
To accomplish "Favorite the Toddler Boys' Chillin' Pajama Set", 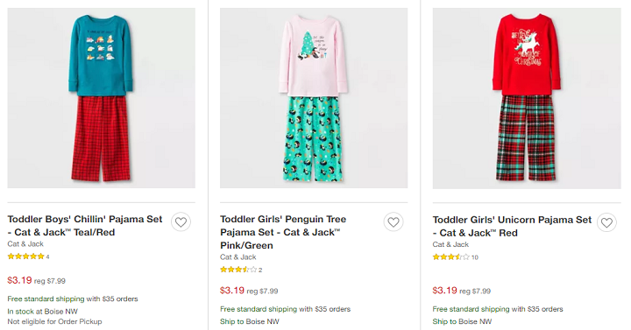I will point(181,221).
